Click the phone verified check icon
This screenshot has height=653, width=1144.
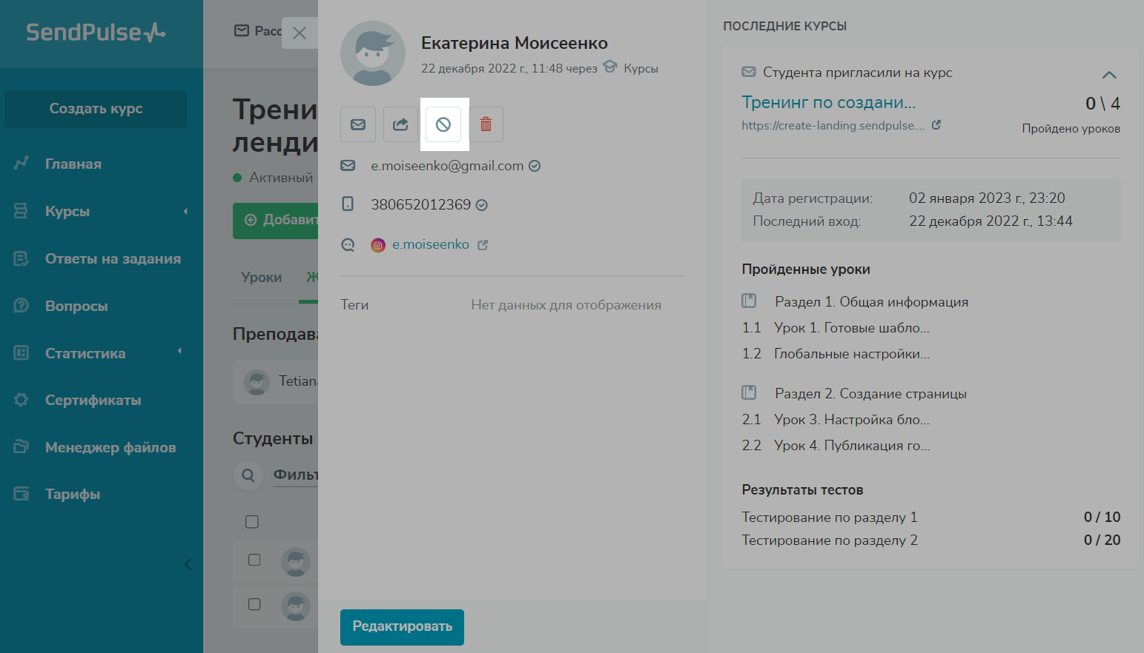coord(482,205)
